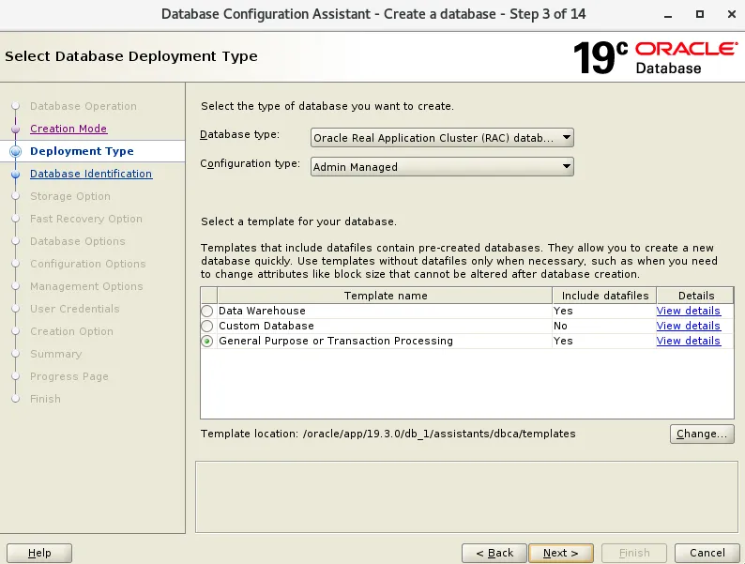The width and height of the screenshot is (745, 564).
Task: Click the Data Warehouse template name
Action: click(x=262, y=311)
